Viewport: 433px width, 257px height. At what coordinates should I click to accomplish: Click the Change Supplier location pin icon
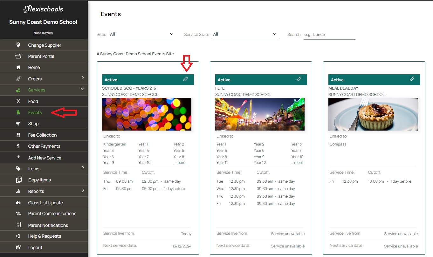18,45
